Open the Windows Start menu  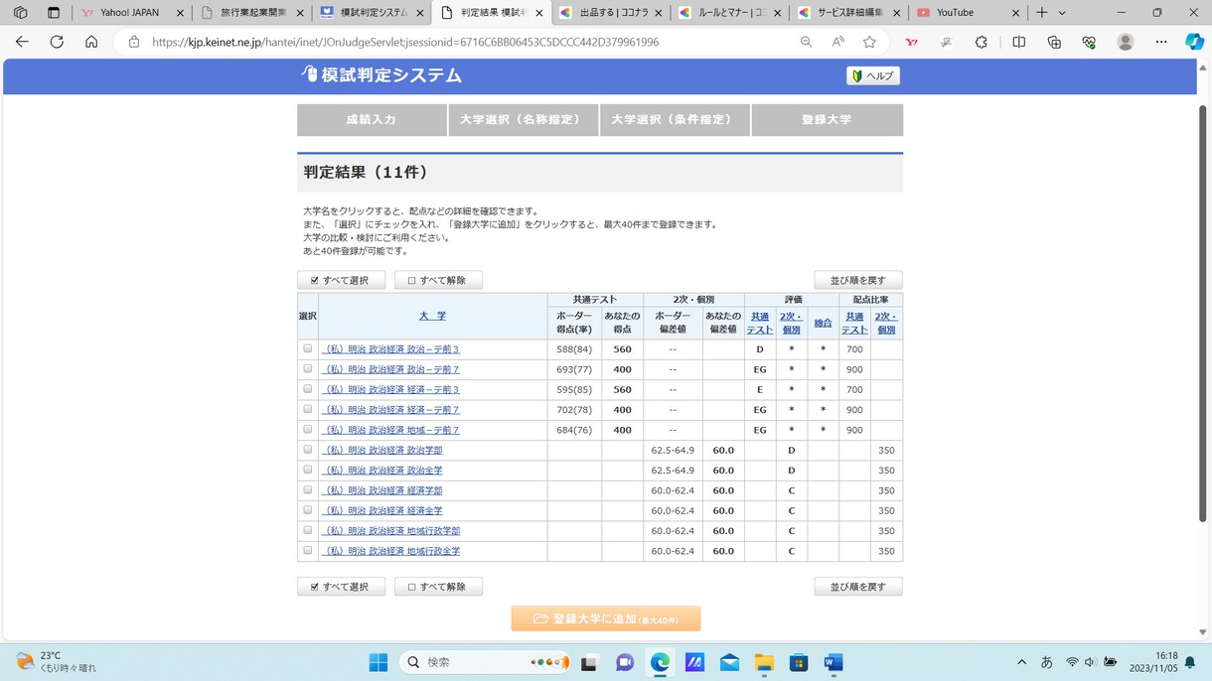coord(379,662)
